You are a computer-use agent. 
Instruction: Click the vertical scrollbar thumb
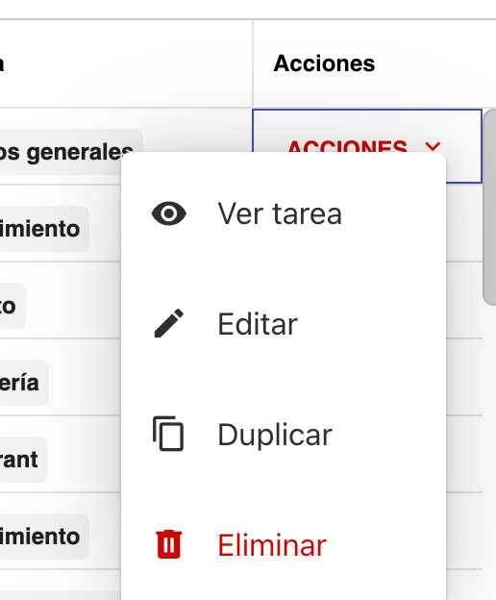tap(489, 207)
